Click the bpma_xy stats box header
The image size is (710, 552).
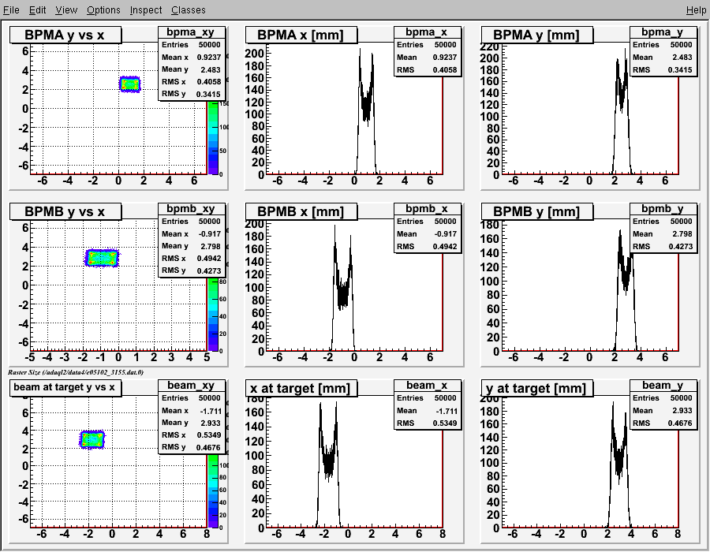191,32
